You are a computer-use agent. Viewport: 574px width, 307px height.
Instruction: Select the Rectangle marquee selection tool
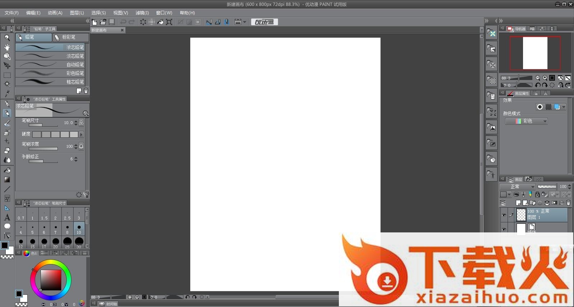(7, 75)
